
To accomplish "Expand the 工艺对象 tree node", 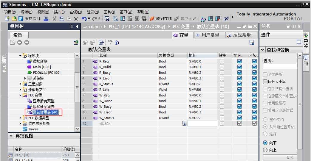I will pyautogui.click(x=20, y=84).
